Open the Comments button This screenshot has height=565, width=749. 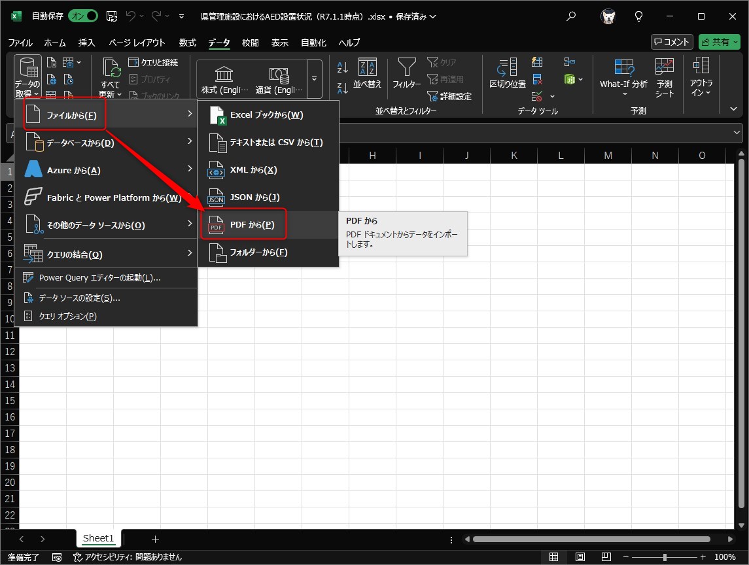tap(672, 42)
